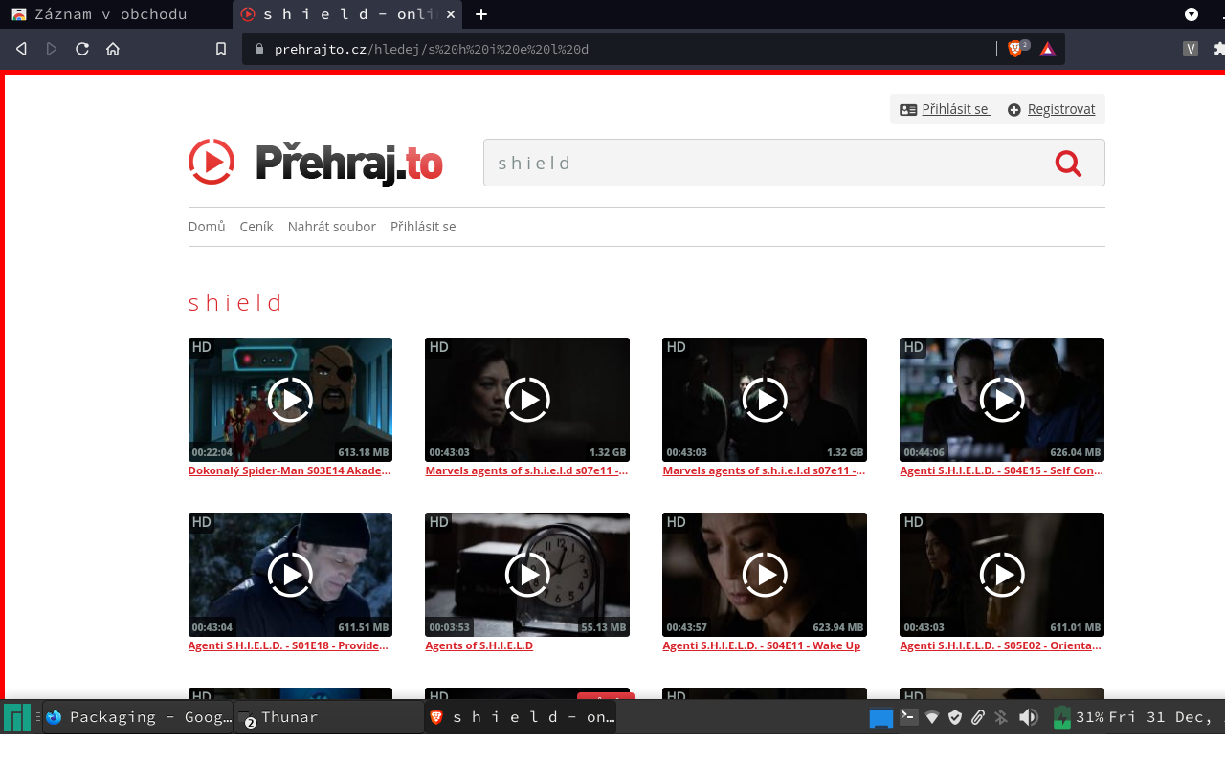The width and height of the screenshot is (1225, 765).
Task: Open the tab search dropdown arrow
Action: pyautogui.click(x=1192, y=14)
